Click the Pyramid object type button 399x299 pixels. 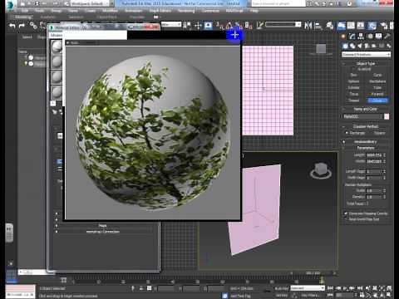377,94
